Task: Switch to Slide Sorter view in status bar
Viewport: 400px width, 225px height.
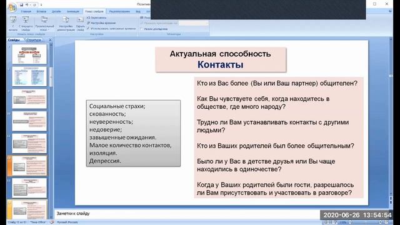Action: (331, 222)
